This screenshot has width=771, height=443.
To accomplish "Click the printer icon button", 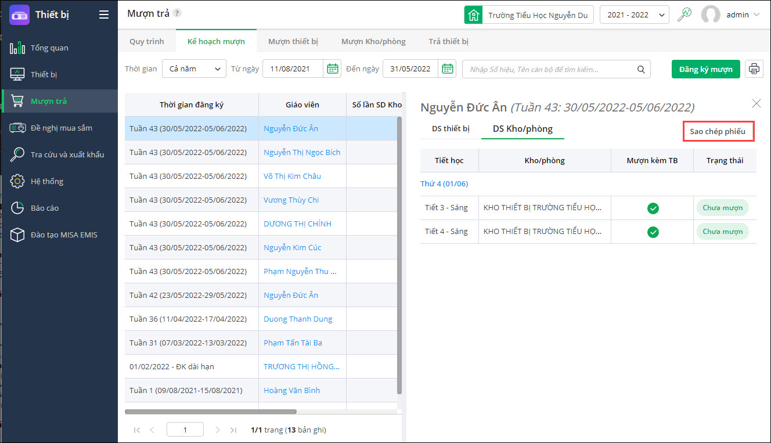I will [x=754, y=69].
